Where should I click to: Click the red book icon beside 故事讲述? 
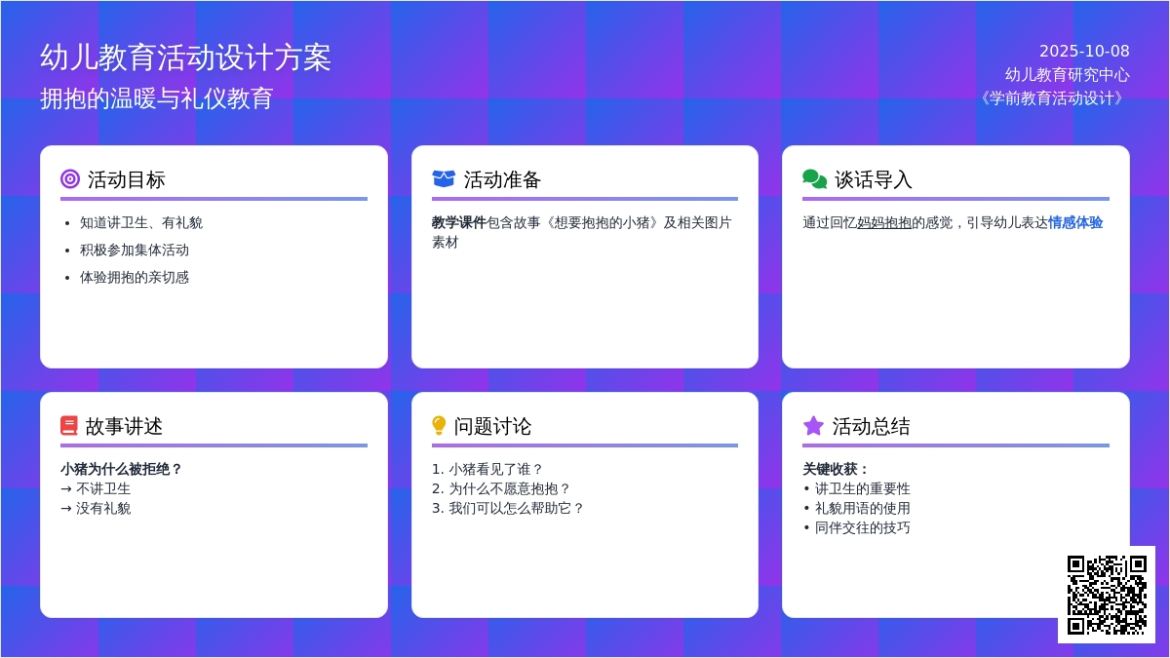pos(68,426)
